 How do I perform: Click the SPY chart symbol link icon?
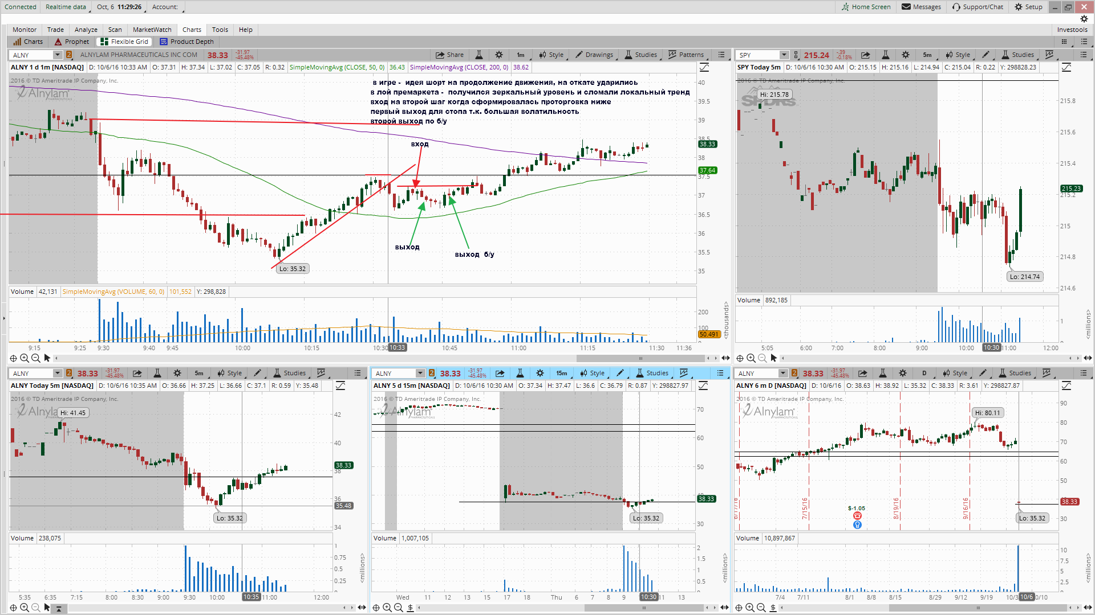(x=796, y=55)
